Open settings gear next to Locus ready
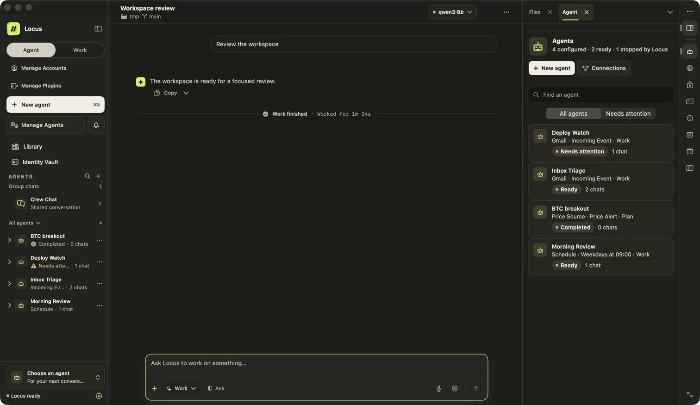 99,396
